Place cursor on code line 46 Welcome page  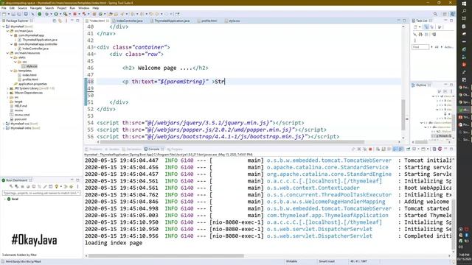click(165, 68)
